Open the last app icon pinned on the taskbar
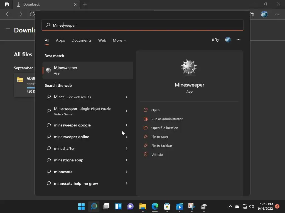The width and height of the screenshot is (285, 213). [x=204, y=206]
